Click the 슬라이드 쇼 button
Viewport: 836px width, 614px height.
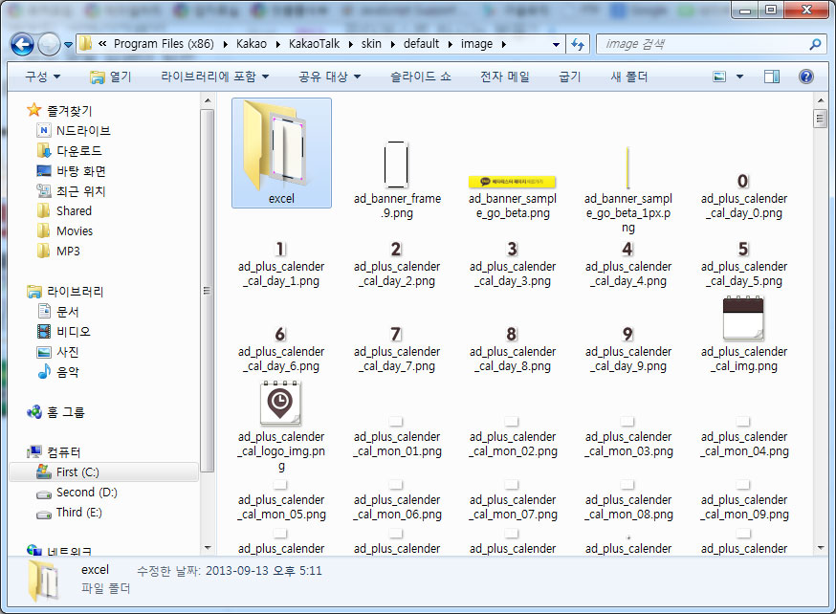[x=420, y=77]
